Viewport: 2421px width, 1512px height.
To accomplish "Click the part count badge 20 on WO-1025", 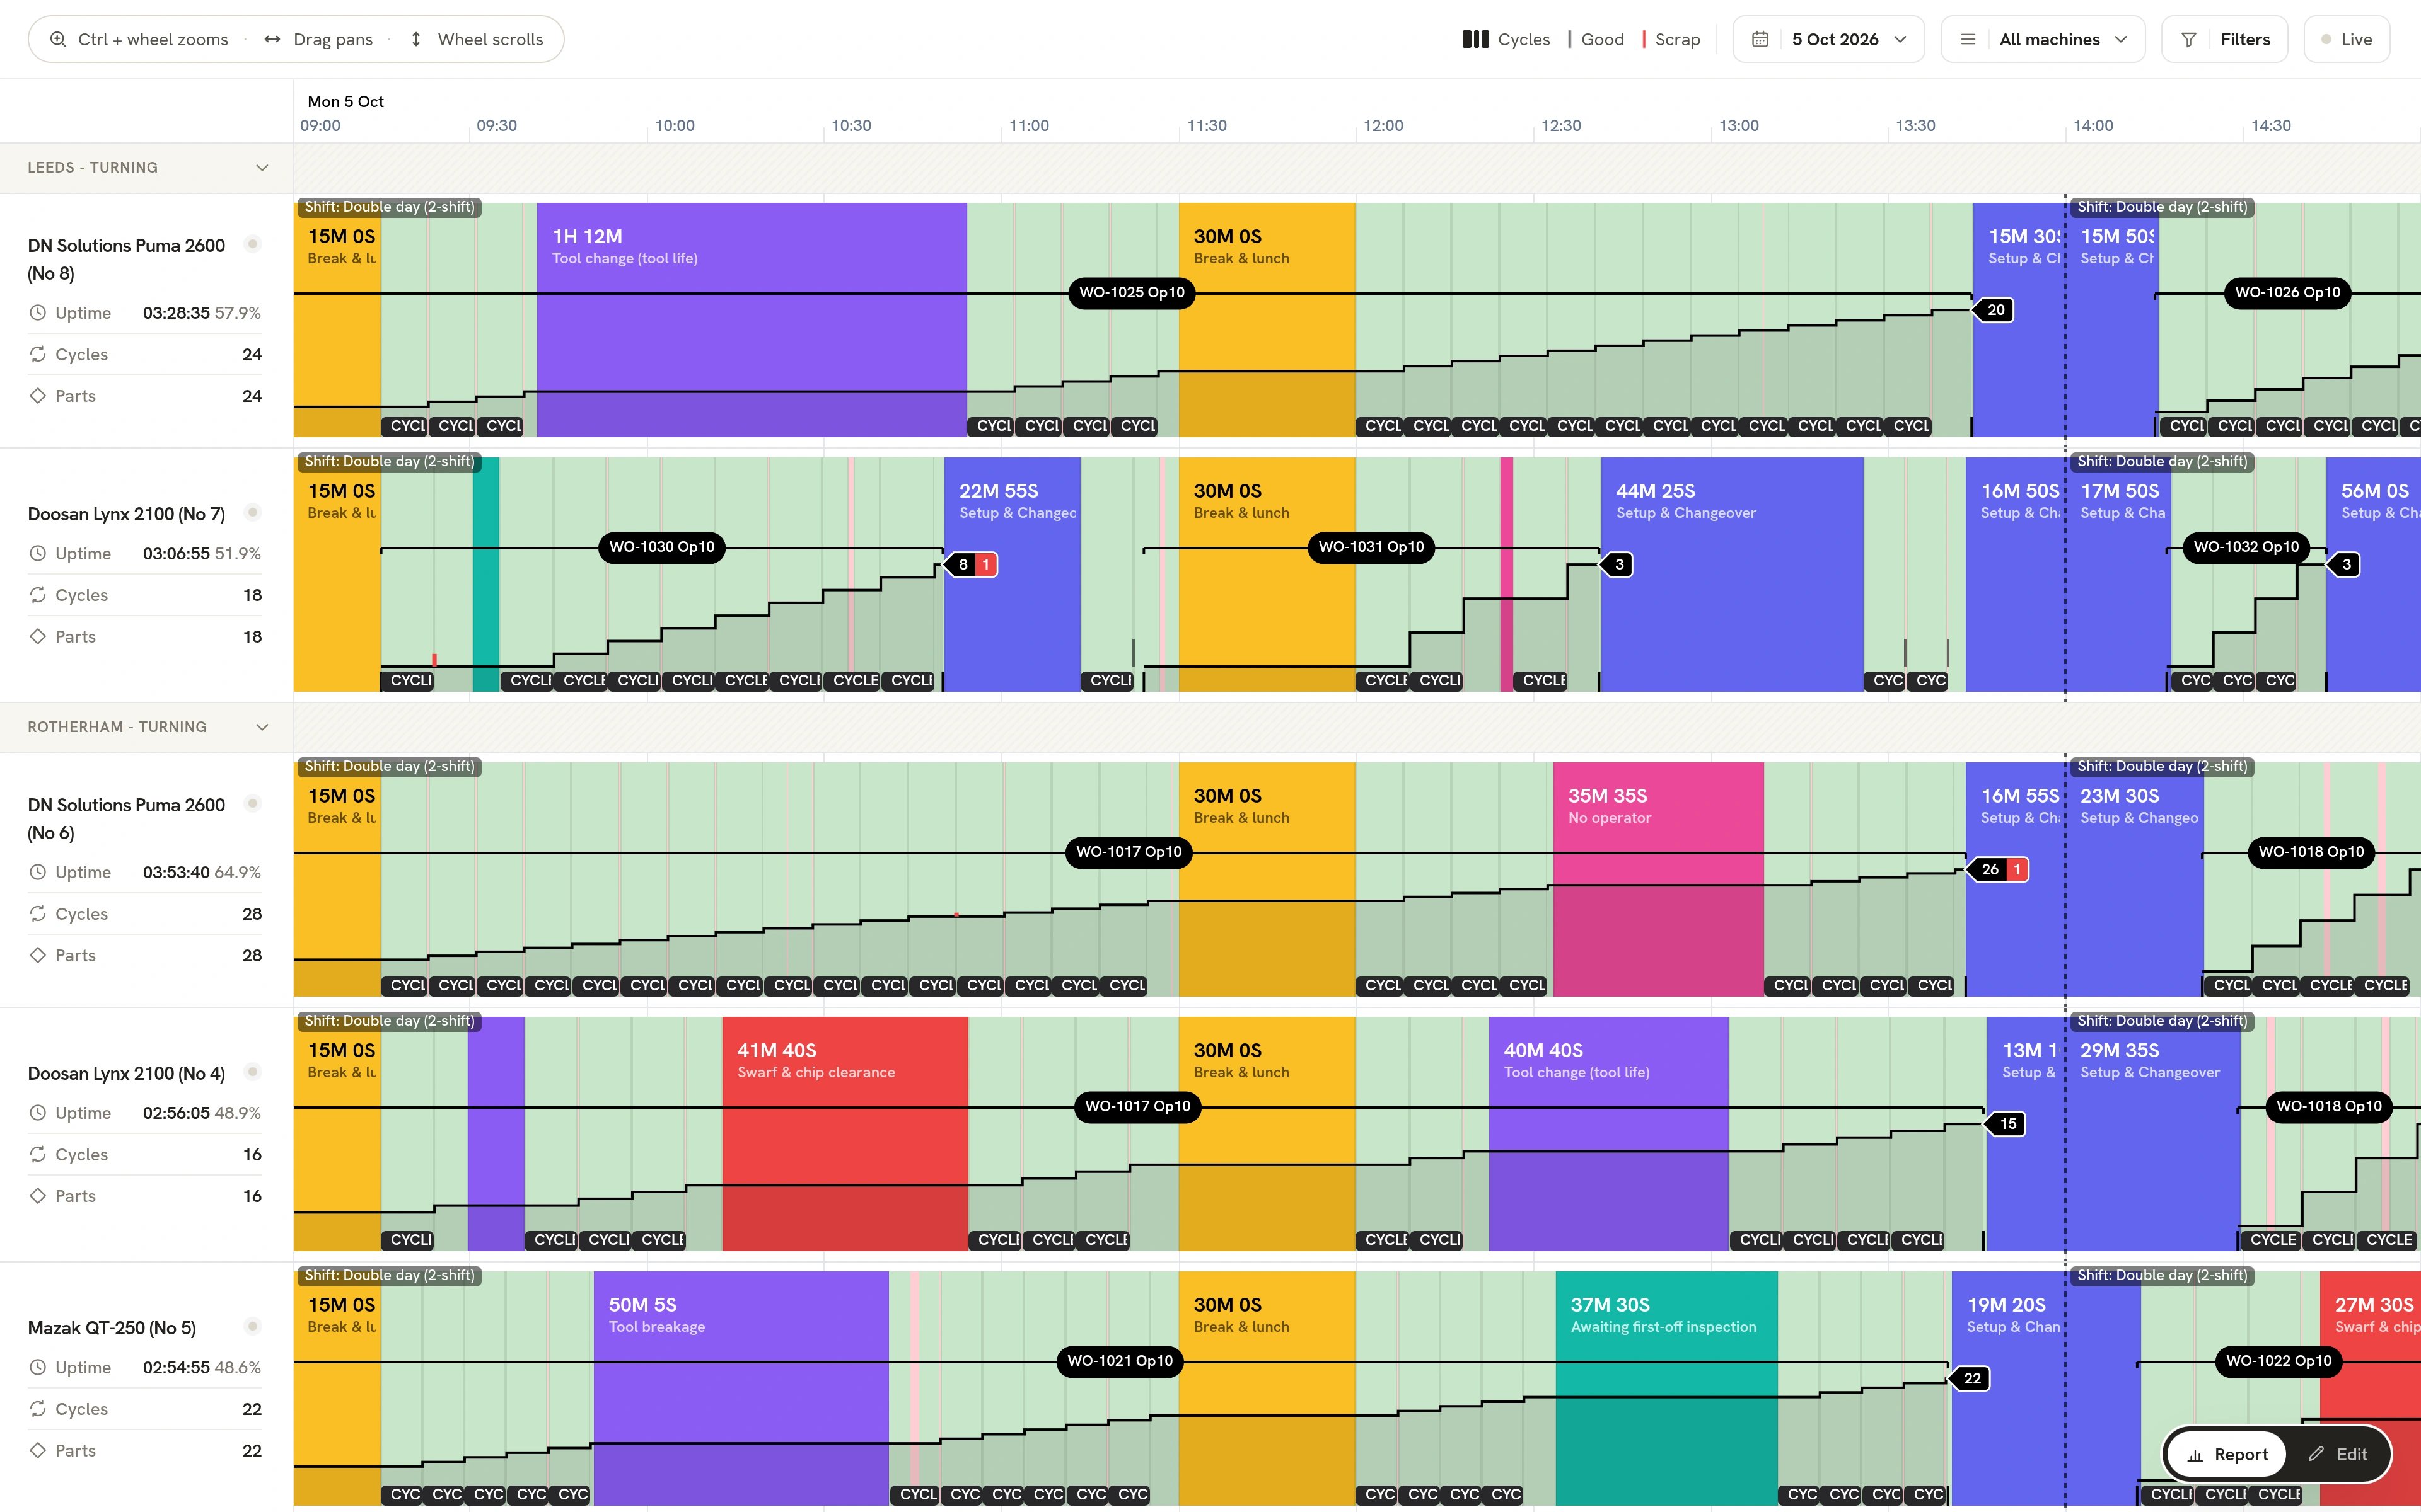I will click(x=1995, y=310).
